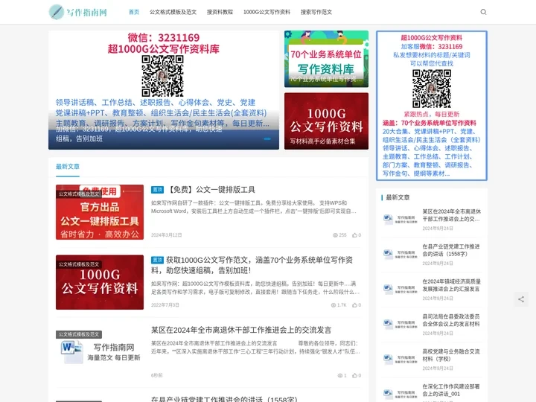Click date 2024年3月12日 under 排版工具 article

[167, 235]
